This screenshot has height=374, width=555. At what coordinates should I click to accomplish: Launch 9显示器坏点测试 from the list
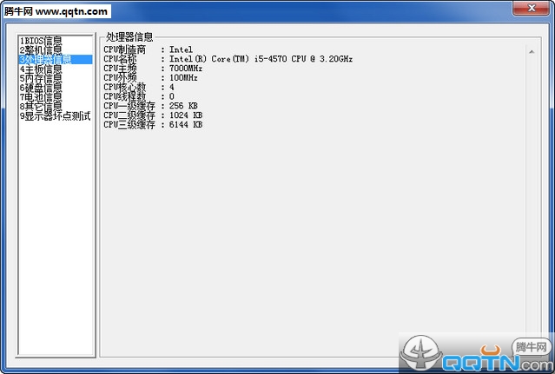[x=56, y=115]
